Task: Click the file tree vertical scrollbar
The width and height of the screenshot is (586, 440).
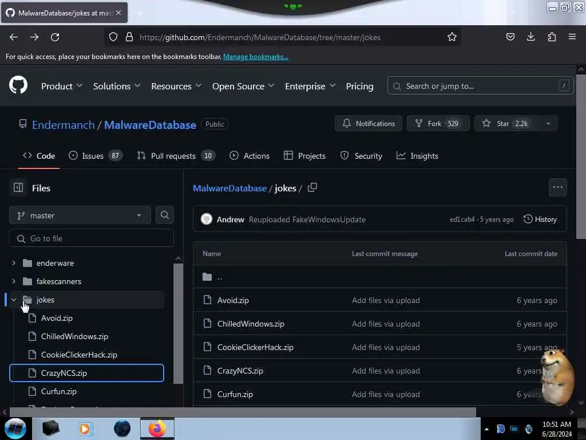Action: point(179,324)
